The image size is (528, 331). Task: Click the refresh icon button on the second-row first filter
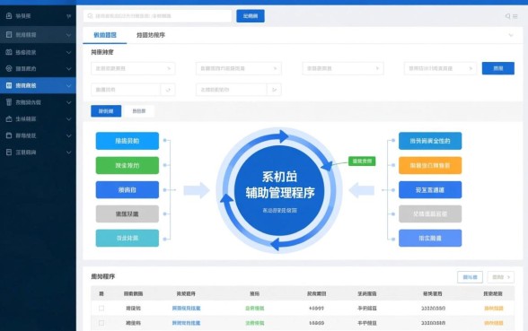coord(168,90)
